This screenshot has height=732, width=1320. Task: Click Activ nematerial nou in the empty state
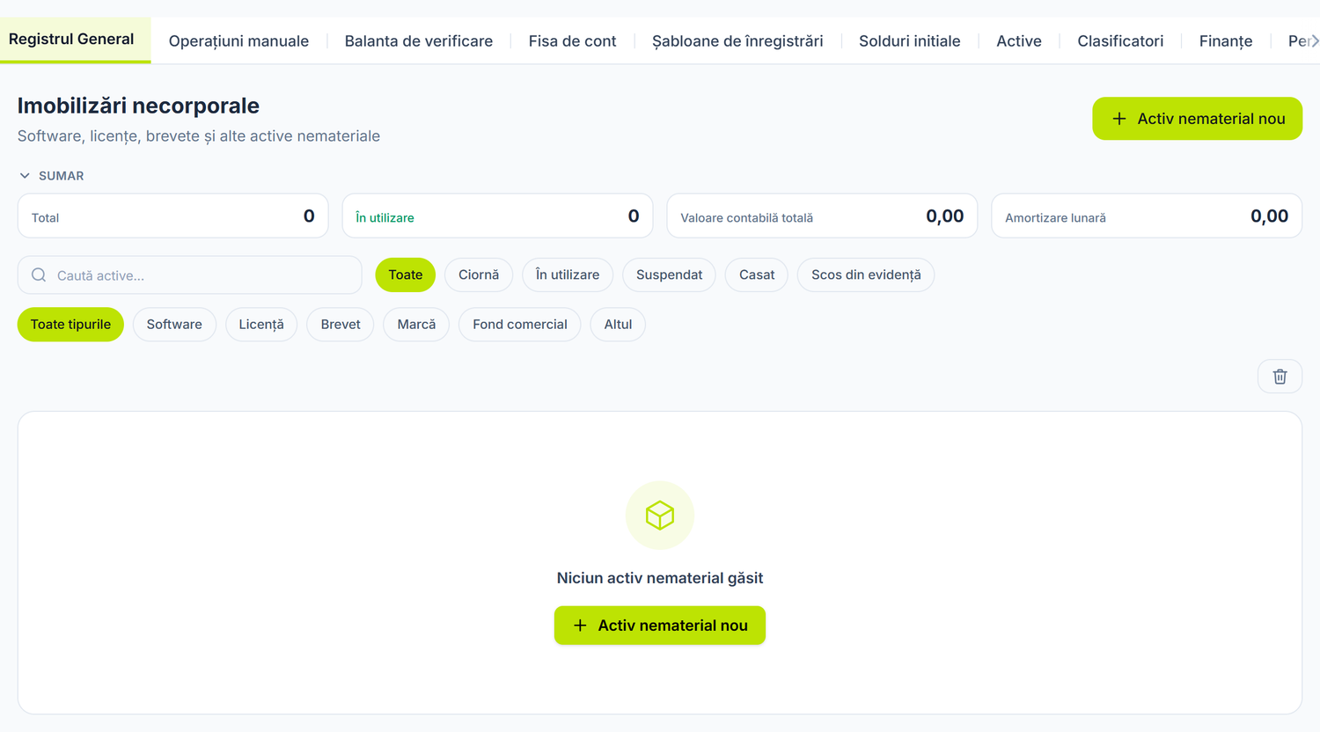pyautogui.click(x=660, y=626)
